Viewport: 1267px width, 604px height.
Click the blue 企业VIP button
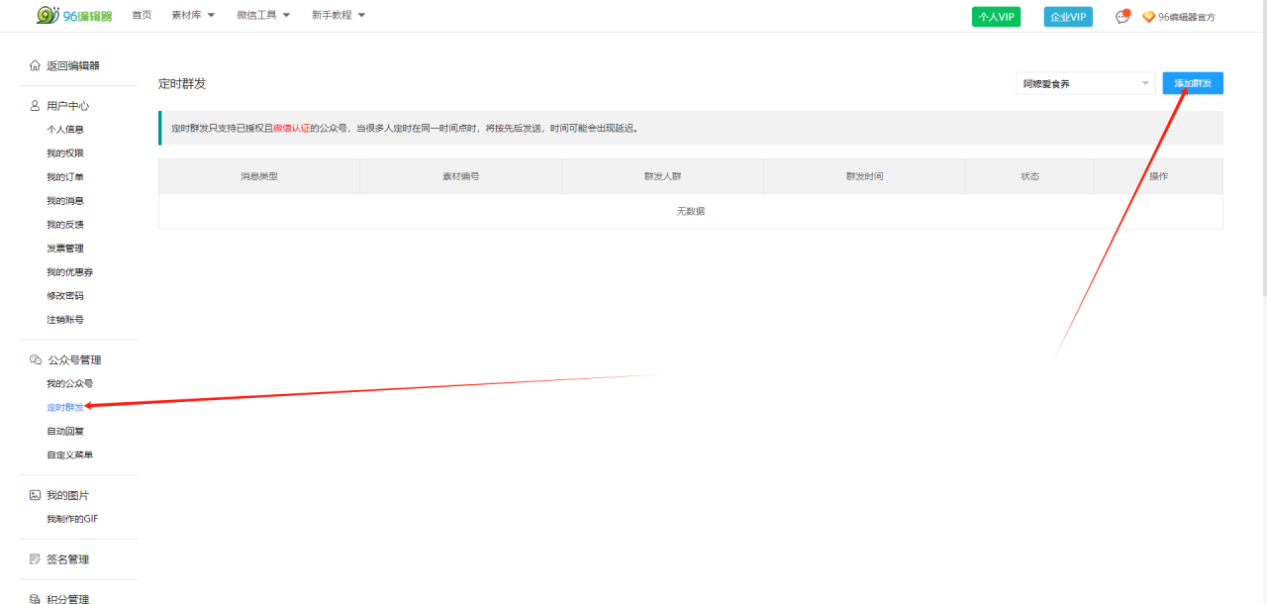pos(1068,17)
